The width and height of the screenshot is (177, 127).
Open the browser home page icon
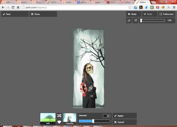pyautogui.click(x=18, y=7)
